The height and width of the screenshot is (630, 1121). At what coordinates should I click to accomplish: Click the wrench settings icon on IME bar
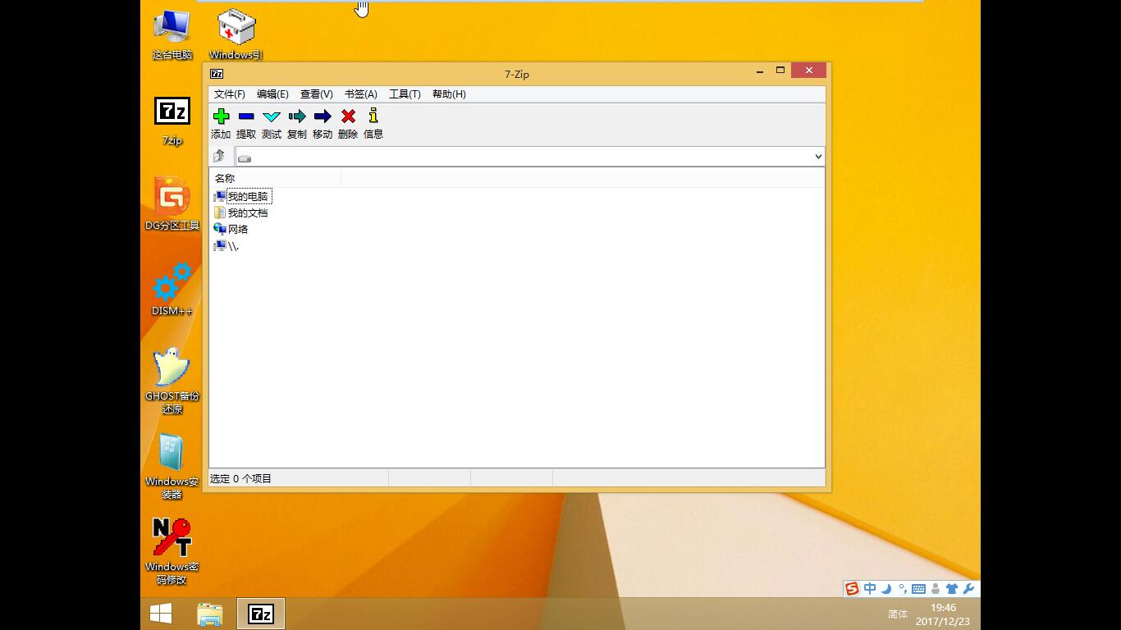[968, 589]
